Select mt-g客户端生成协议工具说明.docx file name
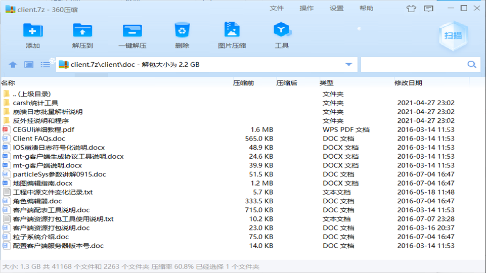The height and width of the screenshot is (273, 486). pos(68,157)
